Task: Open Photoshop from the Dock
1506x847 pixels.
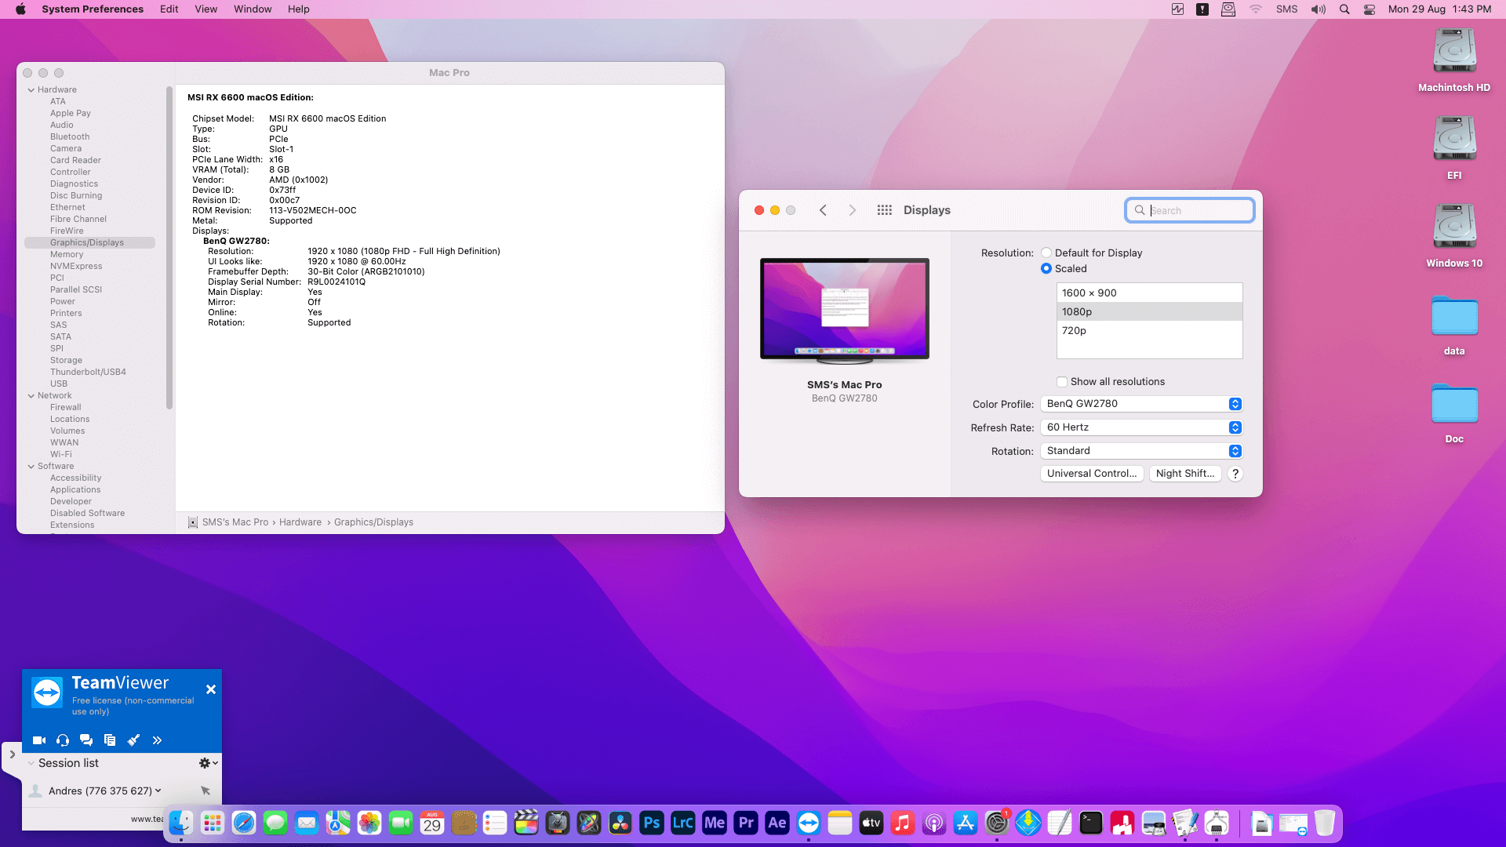Action: pos(651,823)
